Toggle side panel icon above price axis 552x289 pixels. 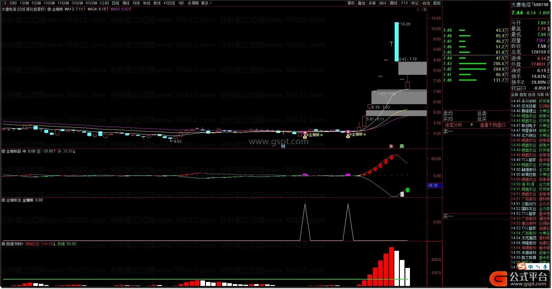[424, 9]
